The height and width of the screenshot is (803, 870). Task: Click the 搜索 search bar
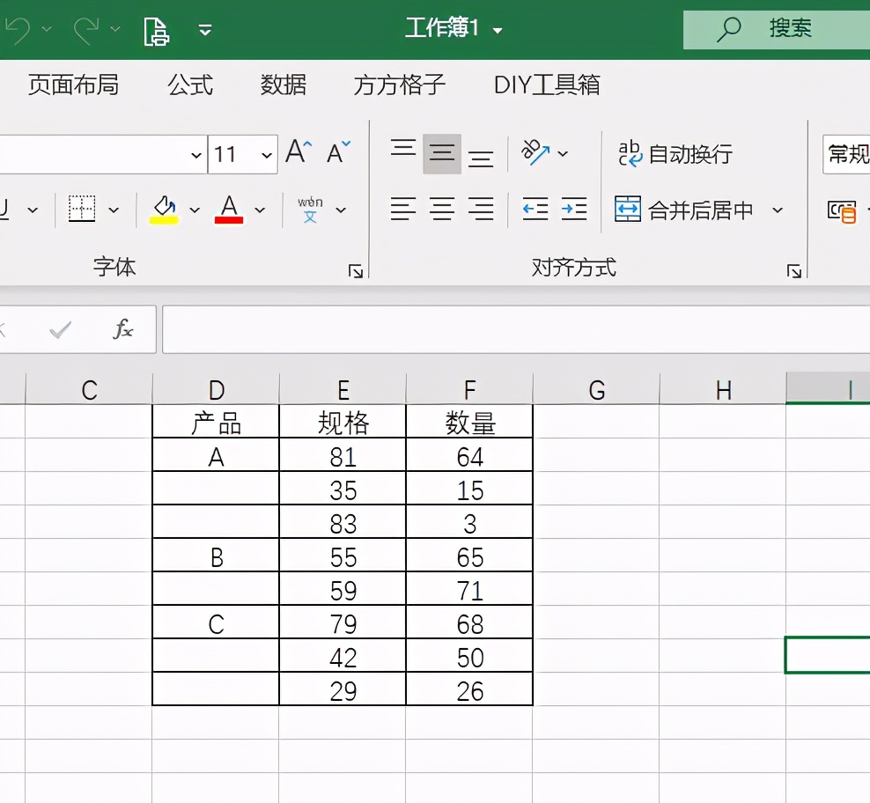click(x=783, y=27)
